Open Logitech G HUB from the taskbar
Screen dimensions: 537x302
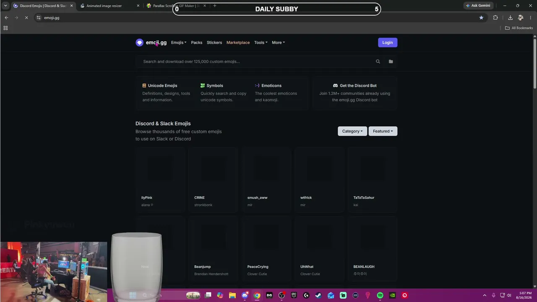[306, 295]
